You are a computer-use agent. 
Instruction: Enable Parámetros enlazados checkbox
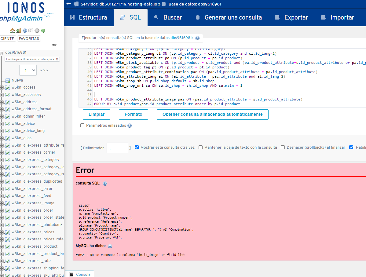coord(82,125)
